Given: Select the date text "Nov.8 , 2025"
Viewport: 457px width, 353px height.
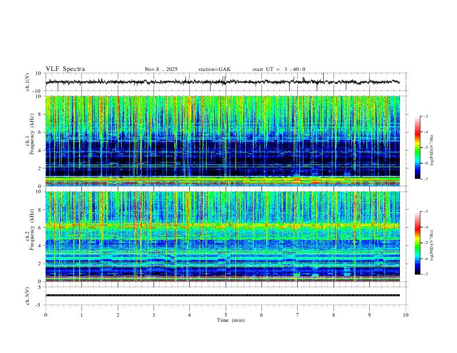Looking at the screenshot, I should (x=161, y=69).
